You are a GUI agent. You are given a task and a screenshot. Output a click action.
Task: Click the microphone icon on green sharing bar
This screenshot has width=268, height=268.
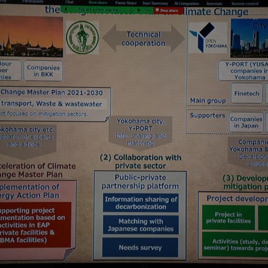65,9
